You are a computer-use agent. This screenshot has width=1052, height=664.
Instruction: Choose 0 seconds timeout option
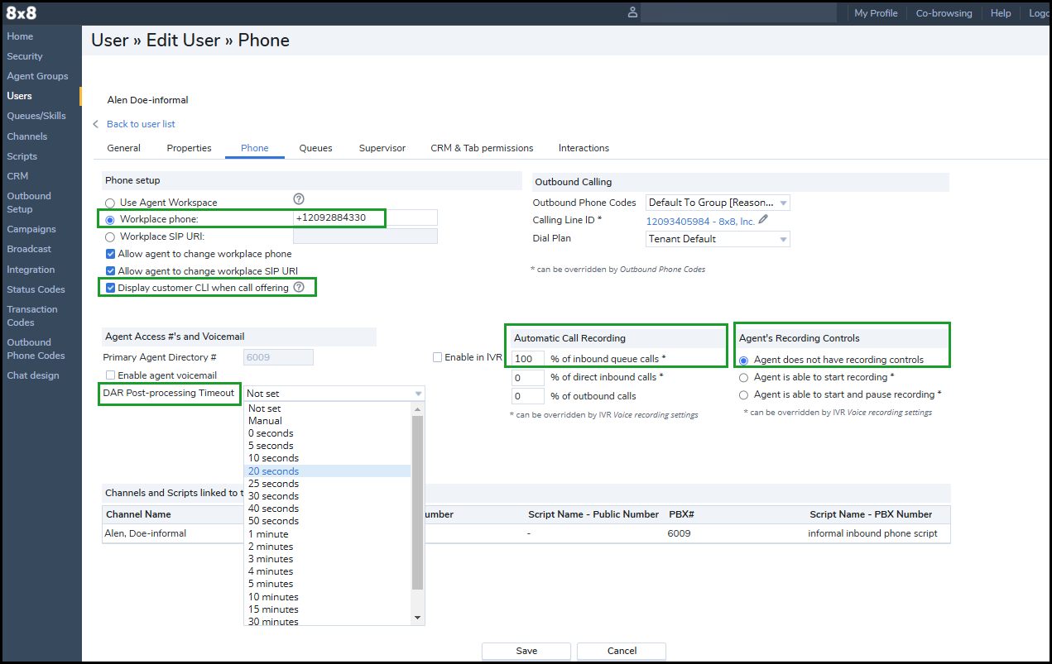(x=328, y=433)
